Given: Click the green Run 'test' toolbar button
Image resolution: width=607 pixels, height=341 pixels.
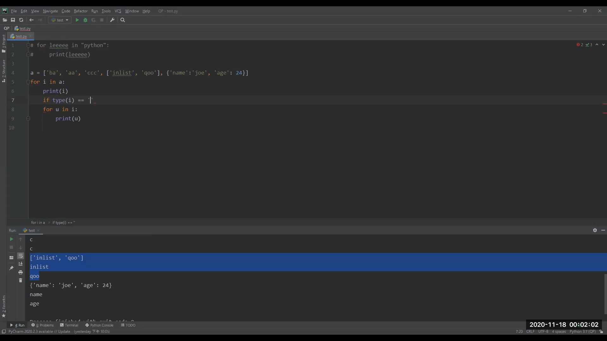Looking at the screenshot, I should (x=77, y=20).
